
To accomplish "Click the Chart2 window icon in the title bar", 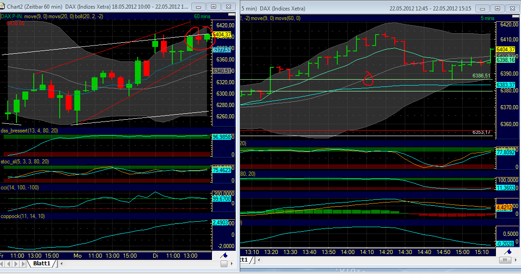I will 4,7.
